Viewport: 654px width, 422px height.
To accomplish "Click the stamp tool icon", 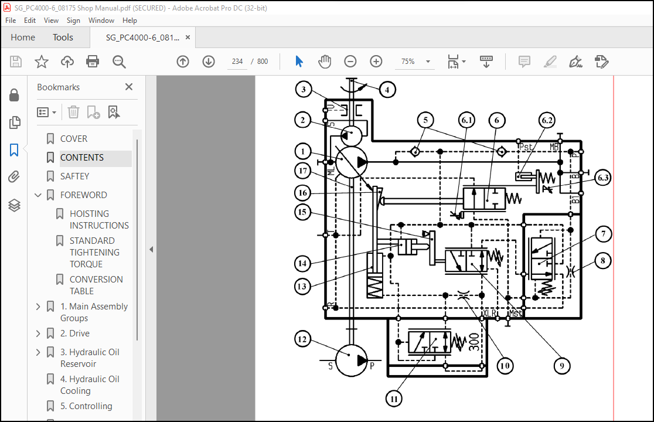I will coord(601,62).
